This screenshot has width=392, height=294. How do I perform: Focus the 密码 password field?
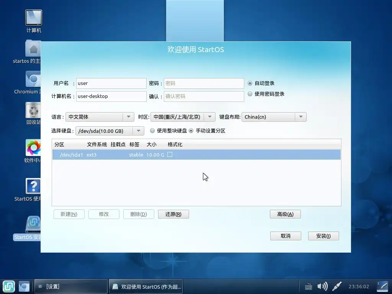(204, 83)
